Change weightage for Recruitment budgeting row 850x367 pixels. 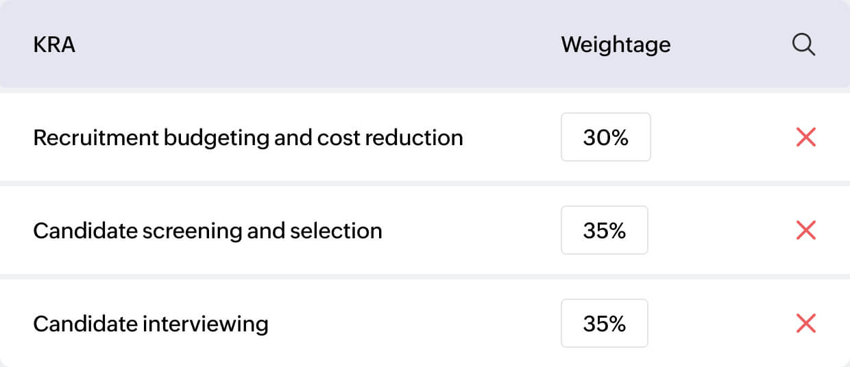click(x=605, y=138)
